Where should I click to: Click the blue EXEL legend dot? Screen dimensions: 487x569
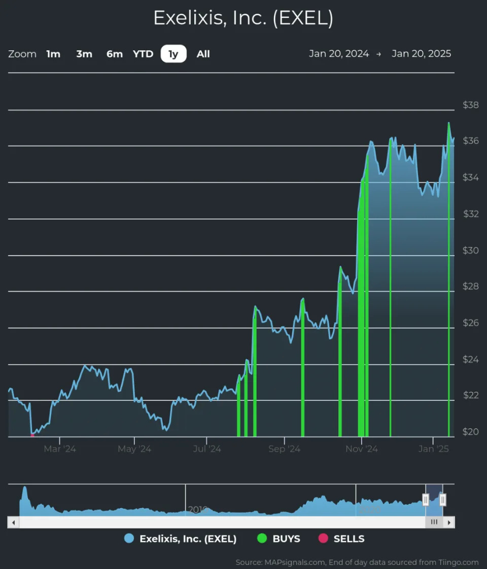(129, 539)
